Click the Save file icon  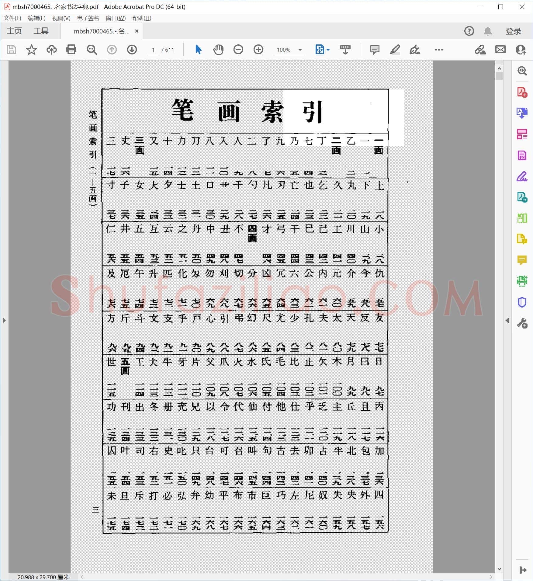point(12,50)
